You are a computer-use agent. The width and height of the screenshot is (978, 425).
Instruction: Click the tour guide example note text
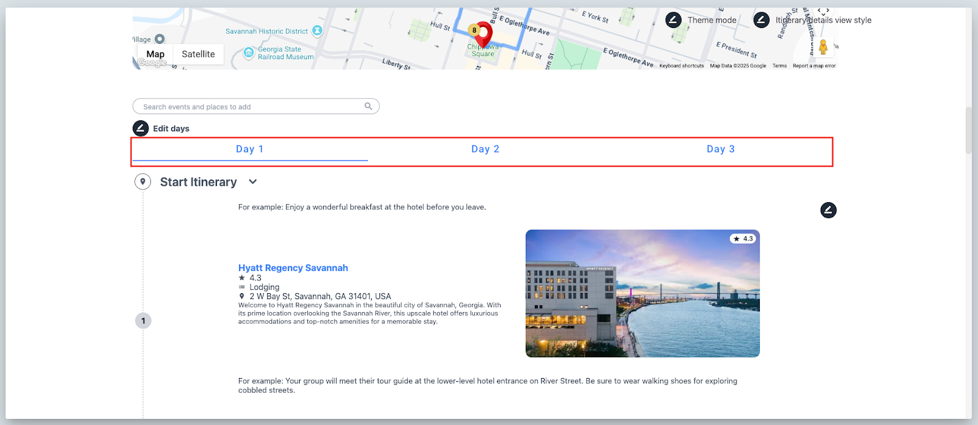point(488,385)
